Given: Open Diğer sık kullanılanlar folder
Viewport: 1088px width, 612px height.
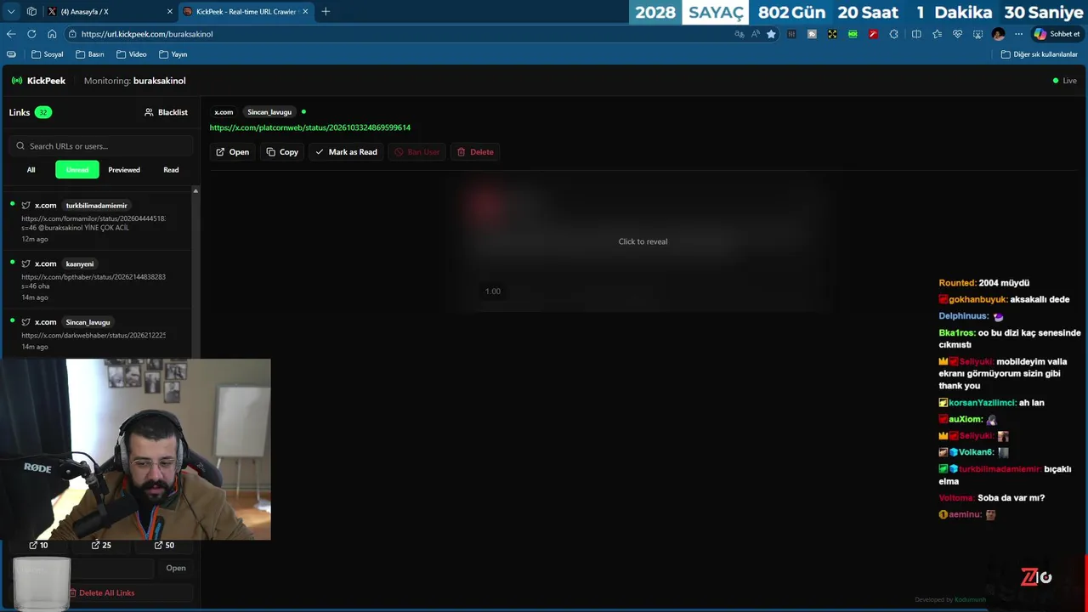Looking at the screenshot, I should click(1039, 54).
